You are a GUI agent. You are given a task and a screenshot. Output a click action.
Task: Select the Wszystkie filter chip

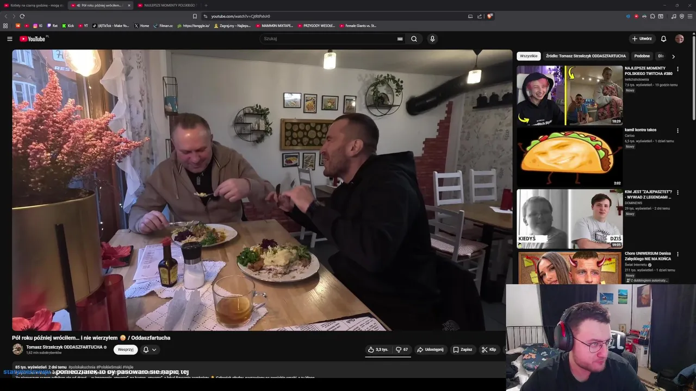point(529,56)
